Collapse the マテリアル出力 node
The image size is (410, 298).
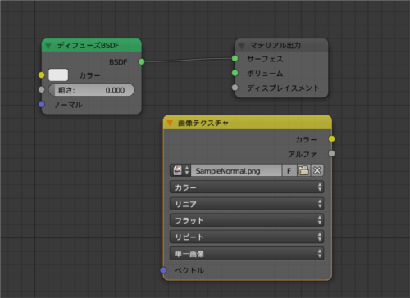click(x=242, y=46)
